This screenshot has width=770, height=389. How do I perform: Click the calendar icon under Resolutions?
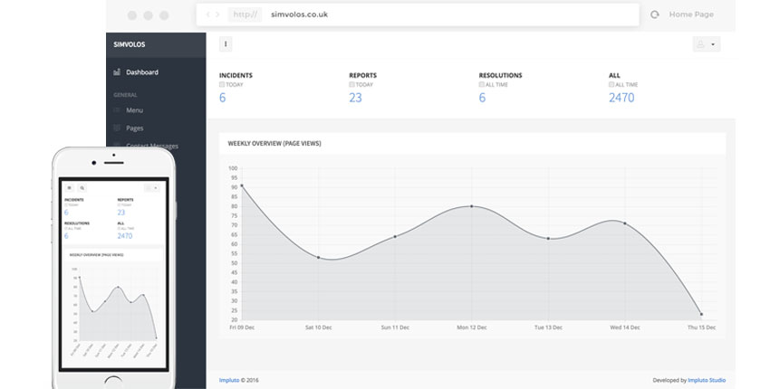(482, 84)
